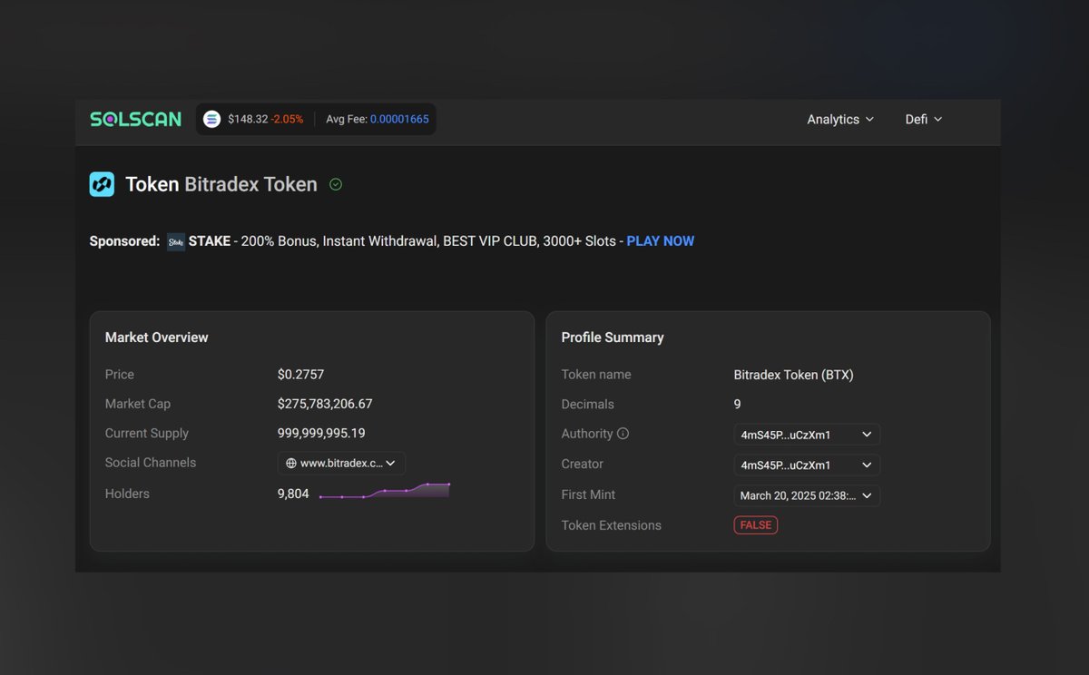The width and height of the screenshot is (1089, 675).
Task: Click the Price value $0.2757
Action: click(x=300, y=375)
